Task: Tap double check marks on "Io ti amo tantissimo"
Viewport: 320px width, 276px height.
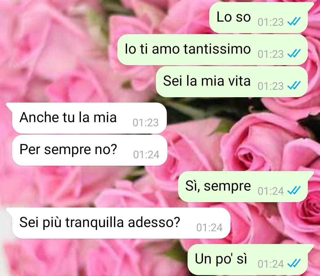Action: [294, 53]
